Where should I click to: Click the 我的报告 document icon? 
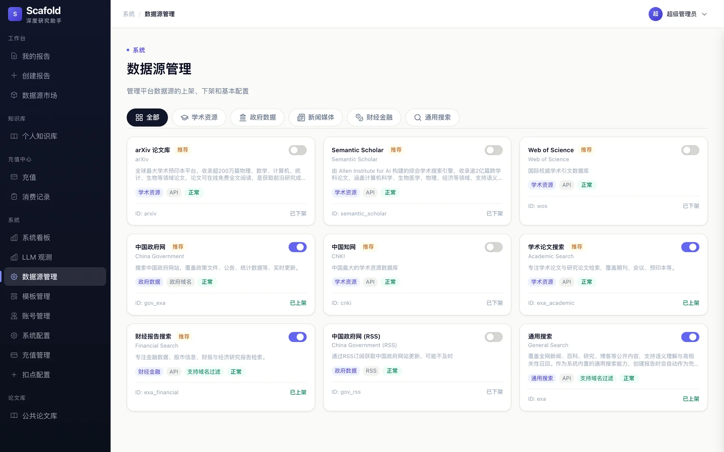click(14, 56)
